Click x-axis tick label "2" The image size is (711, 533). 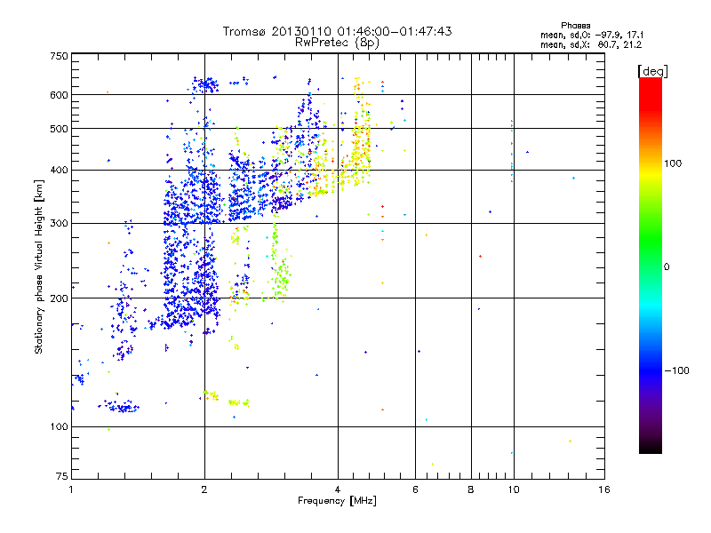[x=204, y=489]
